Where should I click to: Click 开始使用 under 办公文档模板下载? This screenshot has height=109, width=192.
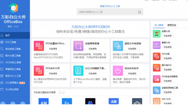click(x=93, y=73)
